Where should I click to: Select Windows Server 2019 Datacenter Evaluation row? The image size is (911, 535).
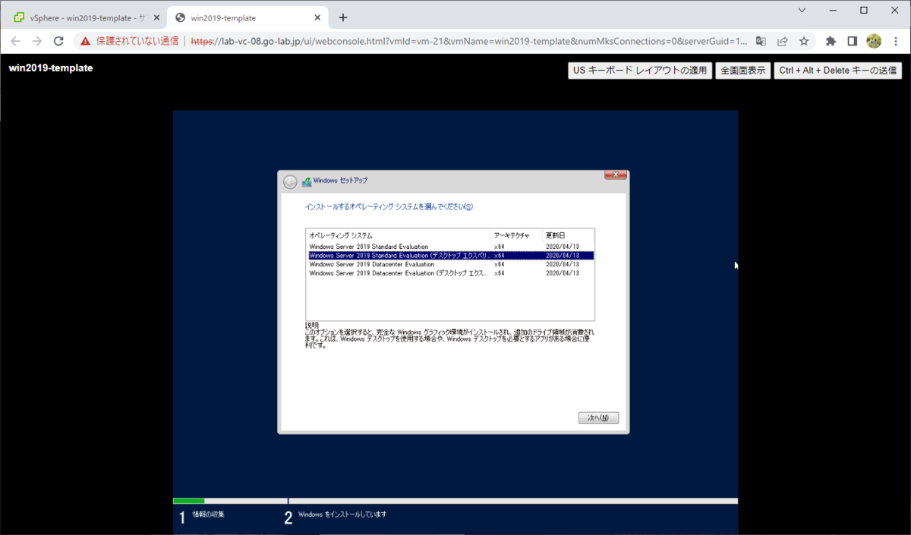pyautogui.click(x=450, y=264)
